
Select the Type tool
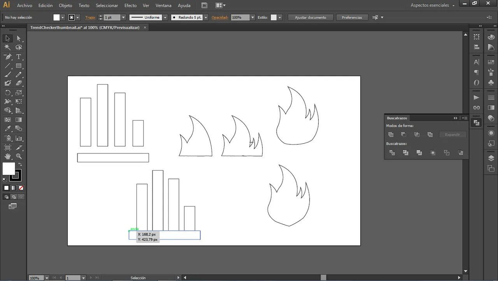tap(19, 57)
